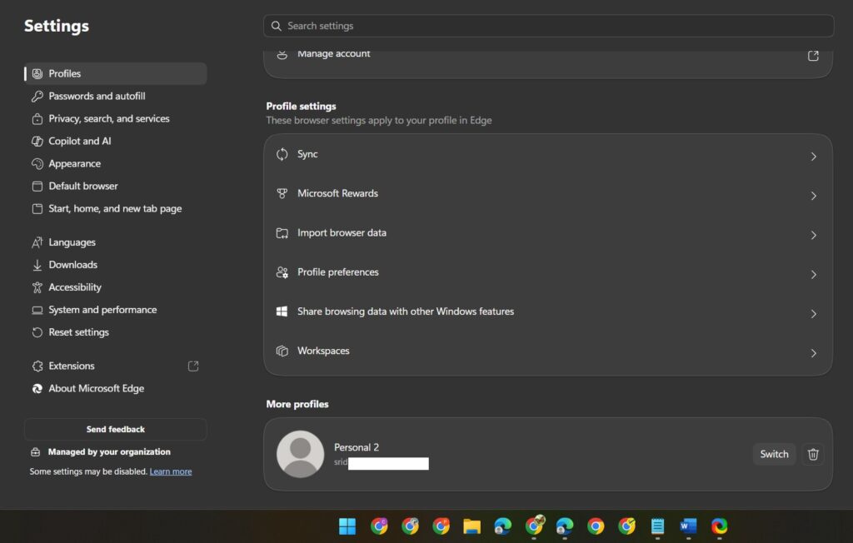Open Notepad from the taskbar
The width and height of the screenshot is (853, 543).
click(x=657, y=526)
